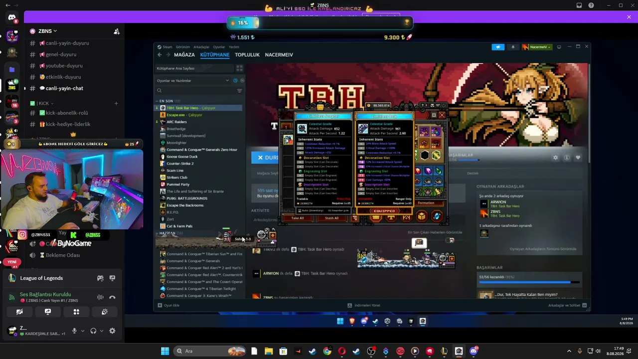Viewport: 638px width, 359px height.
Task: Go back with Steam back arrow
Action: pos(159,55)
